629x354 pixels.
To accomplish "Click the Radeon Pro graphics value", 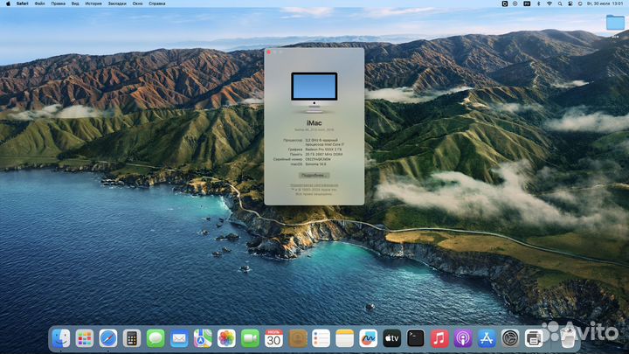I will click(324, 149).
